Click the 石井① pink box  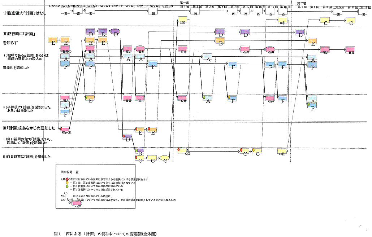point(65,48)
